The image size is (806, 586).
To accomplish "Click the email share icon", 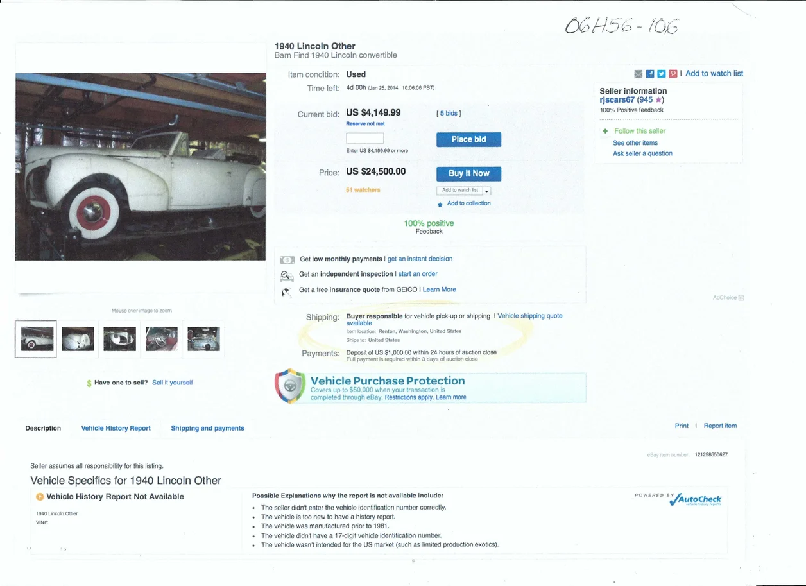I will point(639,74).
